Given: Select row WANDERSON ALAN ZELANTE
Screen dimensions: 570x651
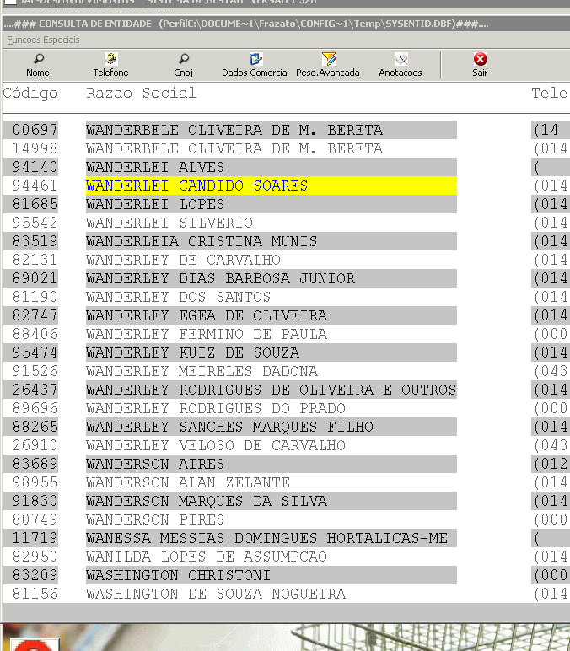Looking at the screenshot, I should (272, 482).
